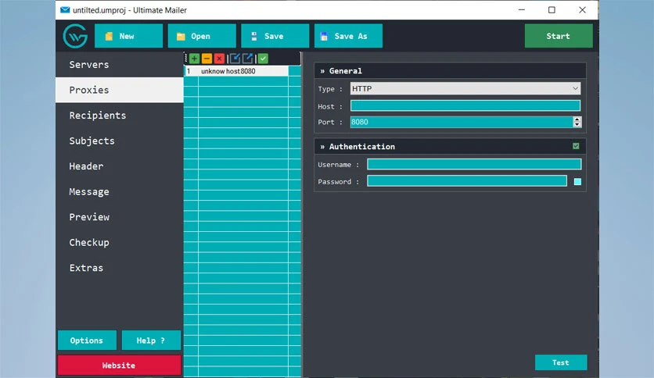The height and width of the screenshot is (378, 654).
Task: Open the Subjects section
Action: [119, 141]
